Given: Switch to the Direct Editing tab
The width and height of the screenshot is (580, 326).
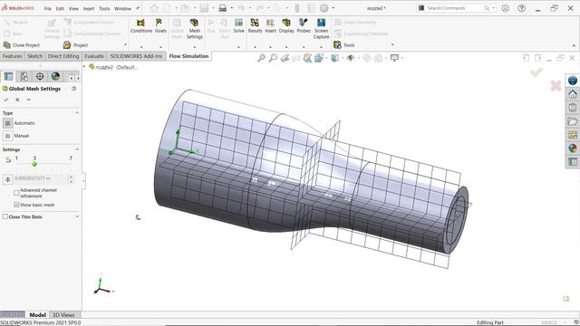Looking at the screenshot, I should 63,56.
